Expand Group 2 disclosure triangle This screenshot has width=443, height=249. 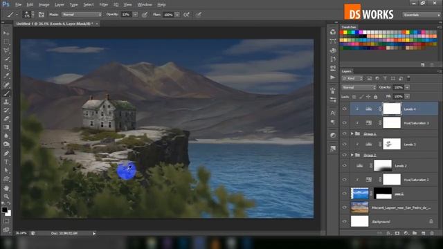(352, 155)
